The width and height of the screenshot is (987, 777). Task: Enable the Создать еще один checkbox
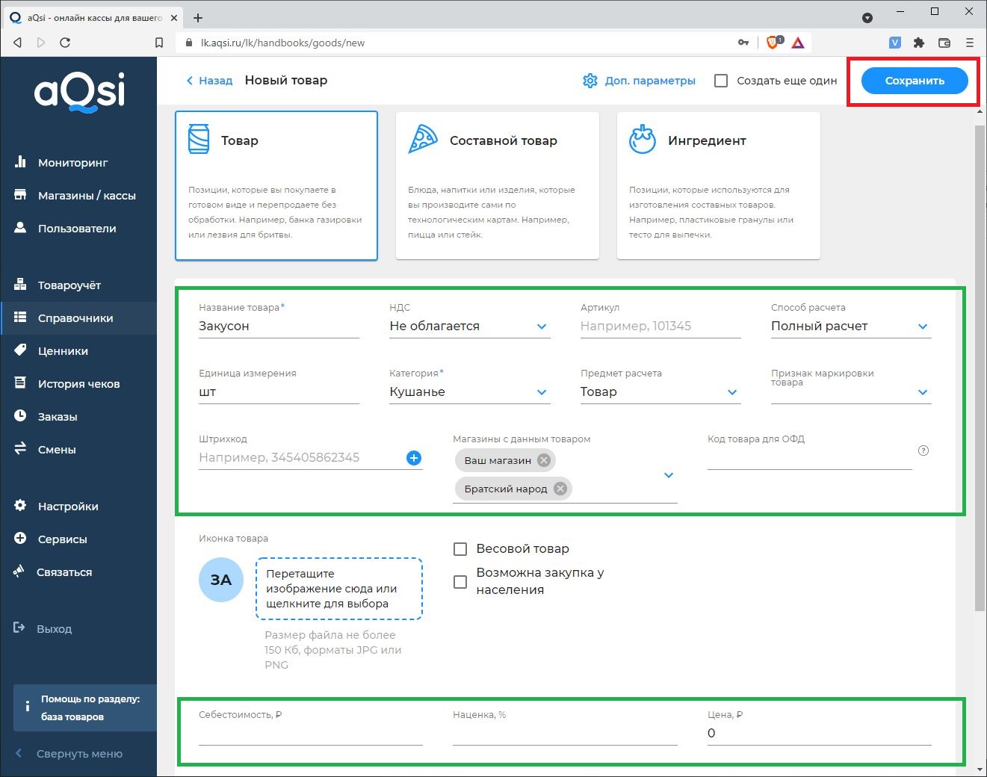coord(721,81)
